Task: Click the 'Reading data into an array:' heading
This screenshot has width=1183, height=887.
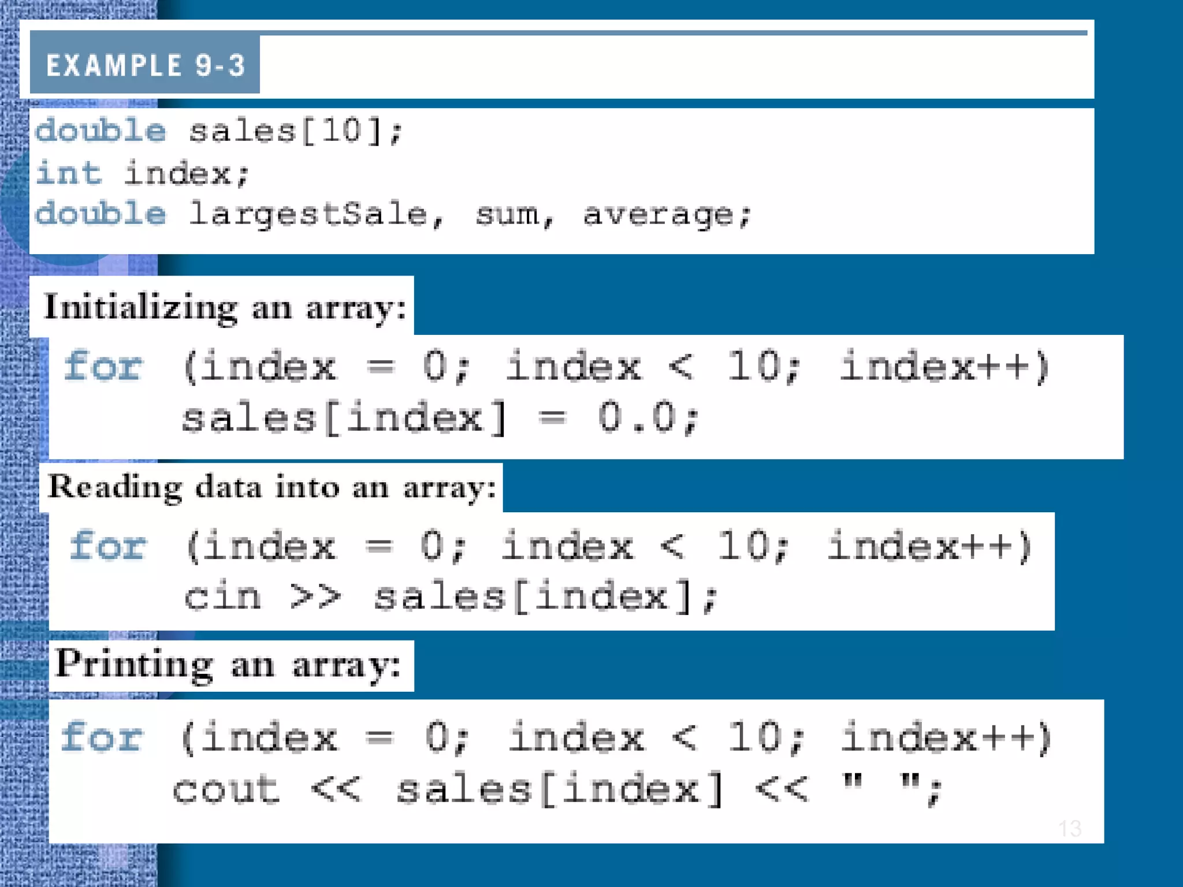Action: pyautogui.click(x=271, y=487)
